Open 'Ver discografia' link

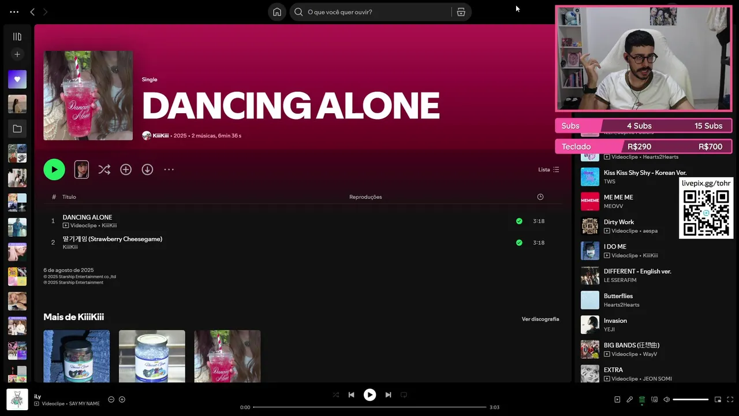tap(540, 319)
